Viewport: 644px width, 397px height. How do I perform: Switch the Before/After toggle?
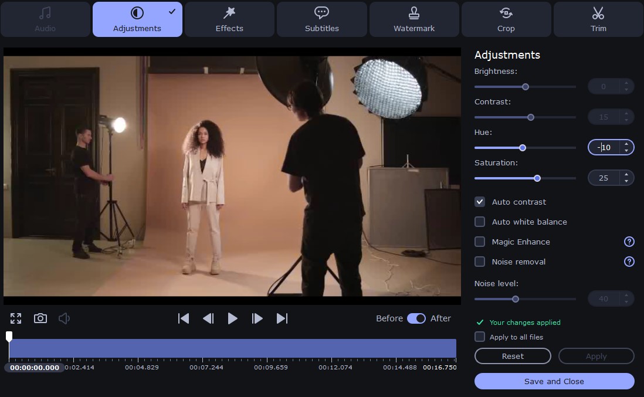click(416, 318)
